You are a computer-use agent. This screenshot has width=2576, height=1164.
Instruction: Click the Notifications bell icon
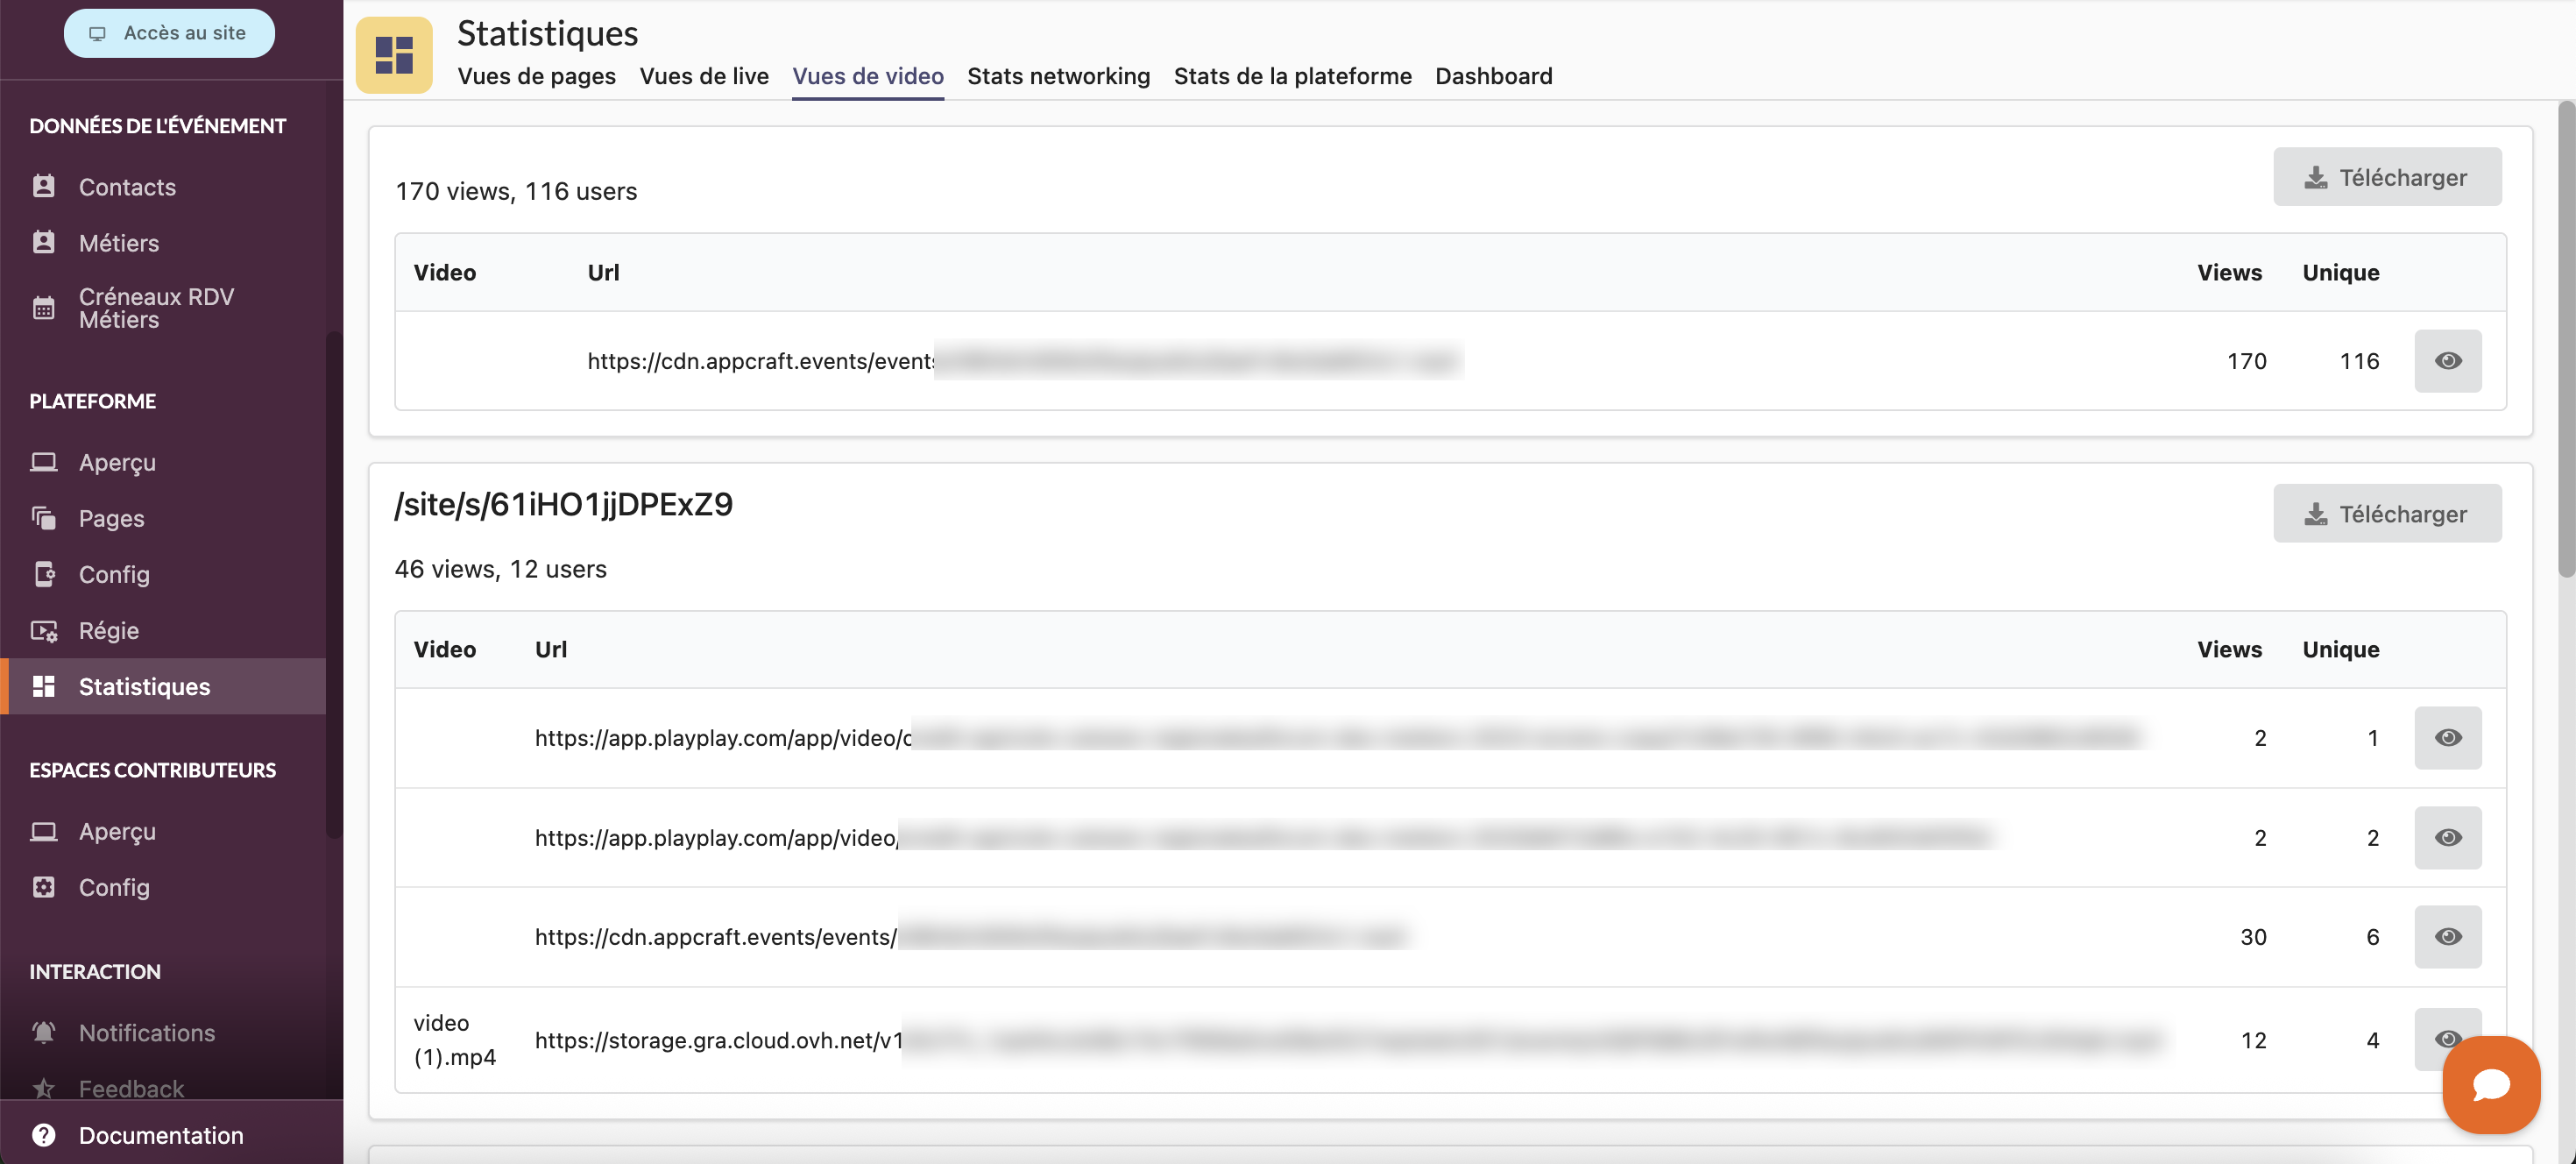tap(43, 1032)
